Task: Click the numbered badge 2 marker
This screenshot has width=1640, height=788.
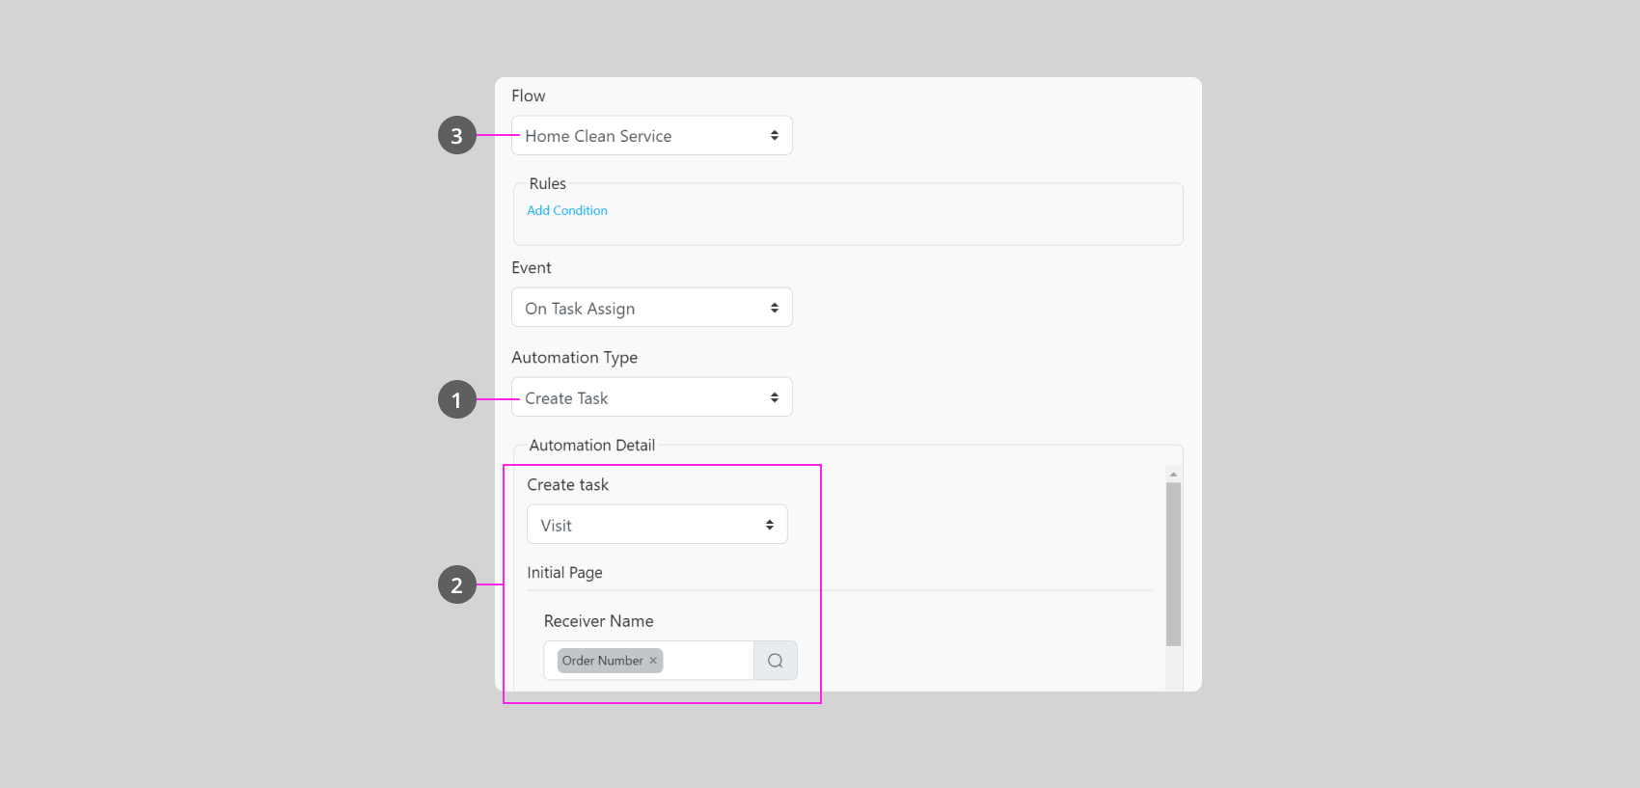Action: [456, 584]
